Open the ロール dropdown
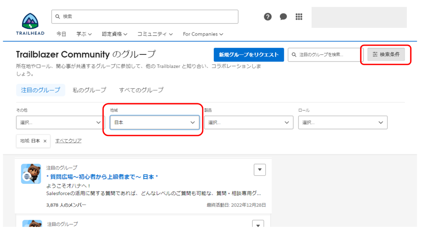 pyautogui.click(x=343, y=123)
